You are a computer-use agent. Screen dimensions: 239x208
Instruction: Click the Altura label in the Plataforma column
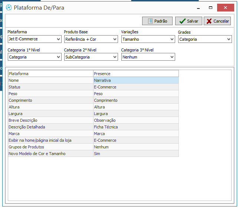click(51, 107)
